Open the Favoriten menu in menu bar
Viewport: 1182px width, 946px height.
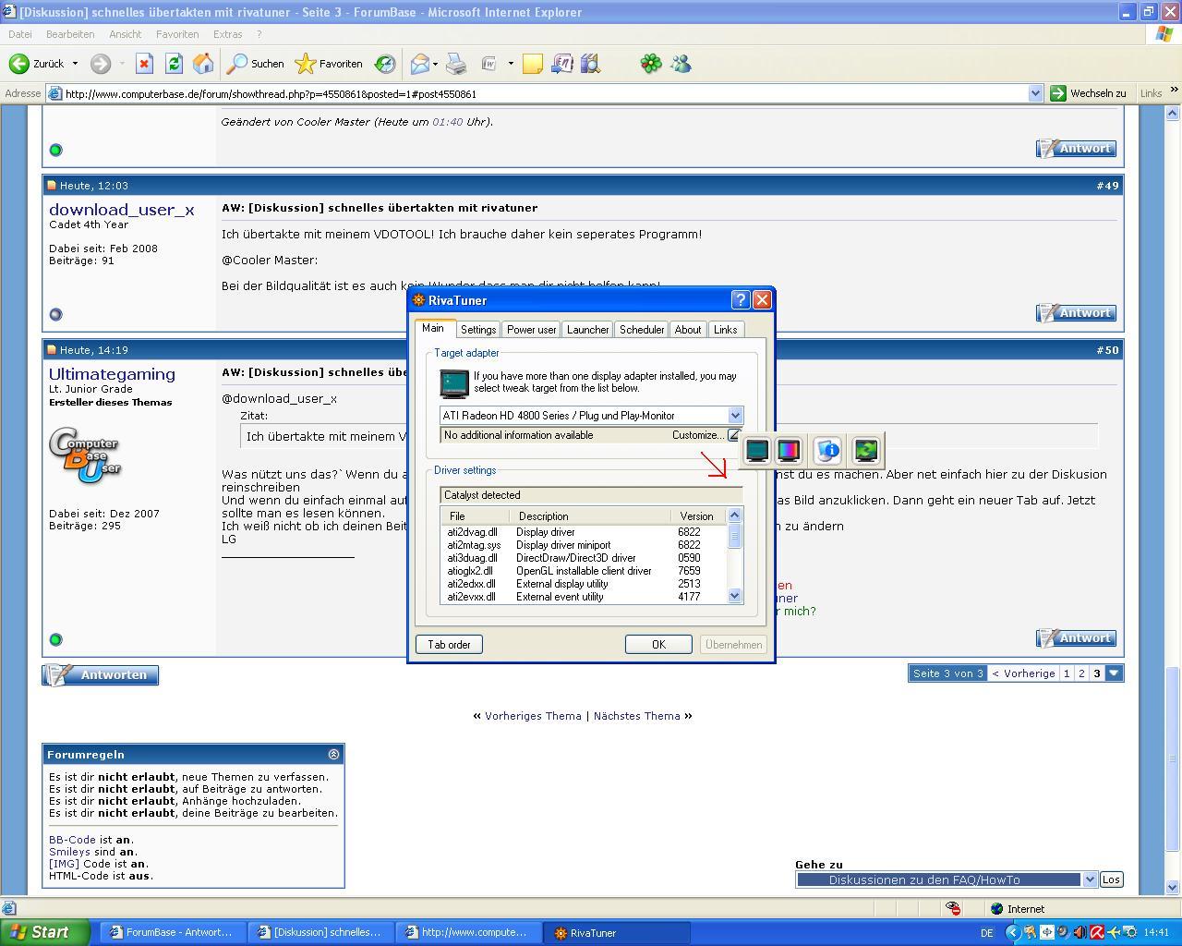tap(177, 34)
